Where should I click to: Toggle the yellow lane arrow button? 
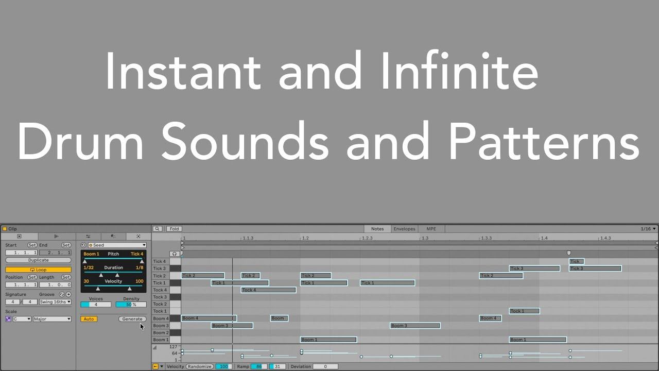point(155,366)
